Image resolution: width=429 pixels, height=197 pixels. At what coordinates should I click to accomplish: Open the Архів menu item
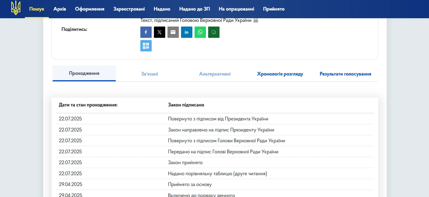60,9
